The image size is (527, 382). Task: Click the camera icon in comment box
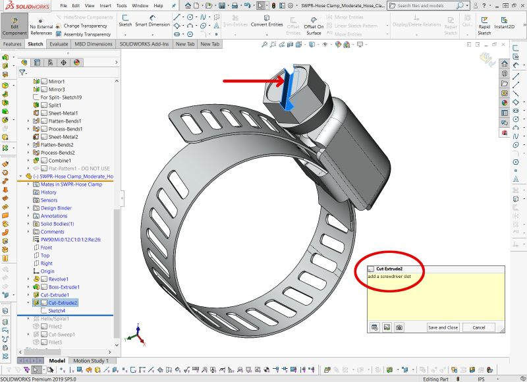point(399,327)
